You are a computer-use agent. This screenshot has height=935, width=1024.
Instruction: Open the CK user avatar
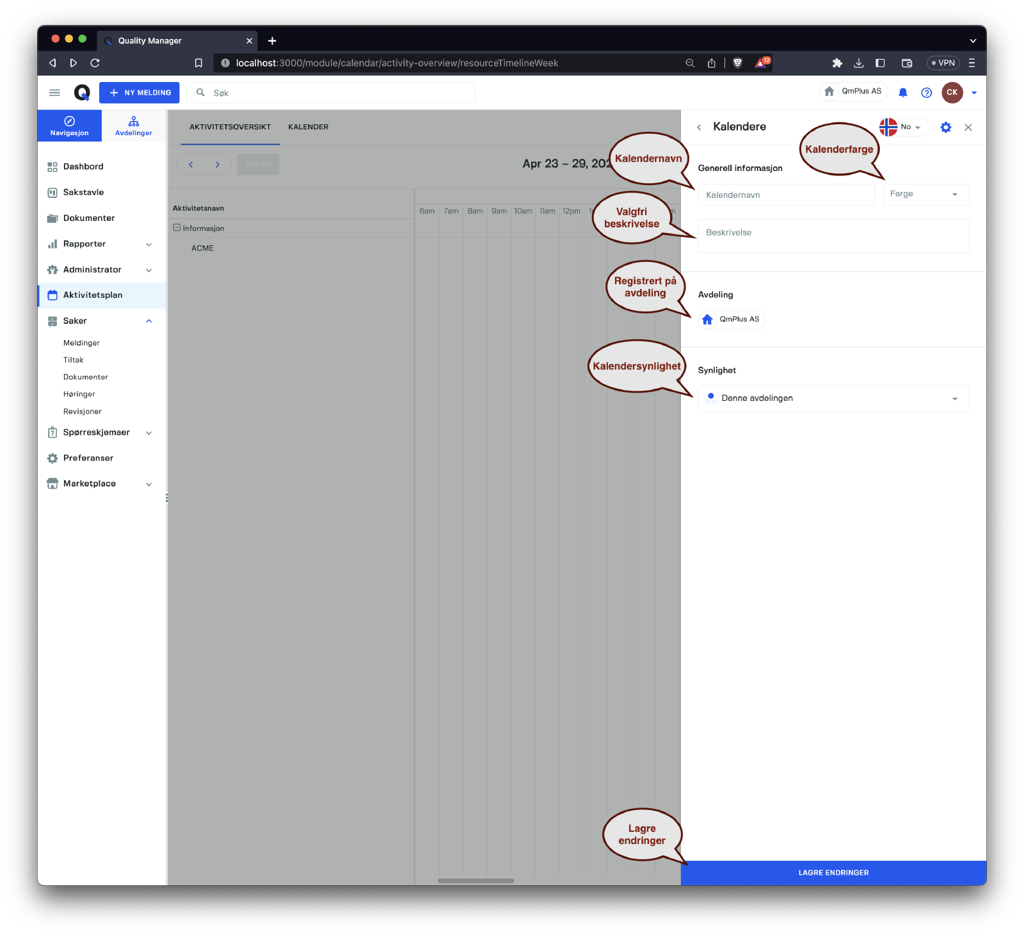pyautogui.click(x=952, y=93)
